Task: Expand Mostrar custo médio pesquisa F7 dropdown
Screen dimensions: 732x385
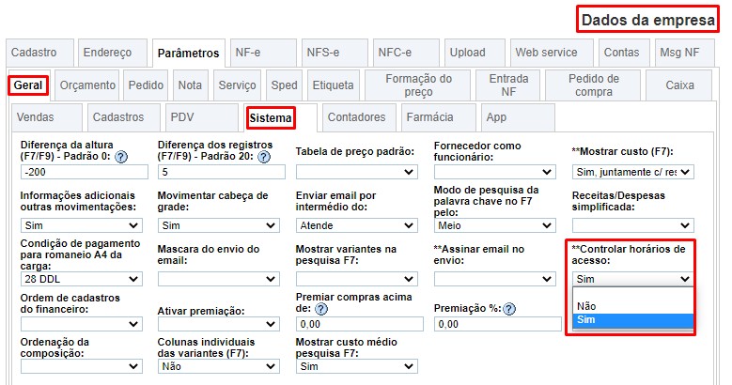Action: click(357, 367)
